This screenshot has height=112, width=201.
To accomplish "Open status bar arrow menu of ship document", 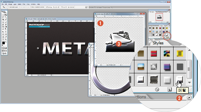I will (121, 65).
